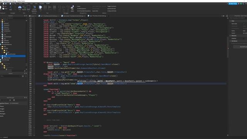Switch to the first document tab with cloud icon
Image resolution: width=247 pixels, height=139 pixels.
pos(32,16)
